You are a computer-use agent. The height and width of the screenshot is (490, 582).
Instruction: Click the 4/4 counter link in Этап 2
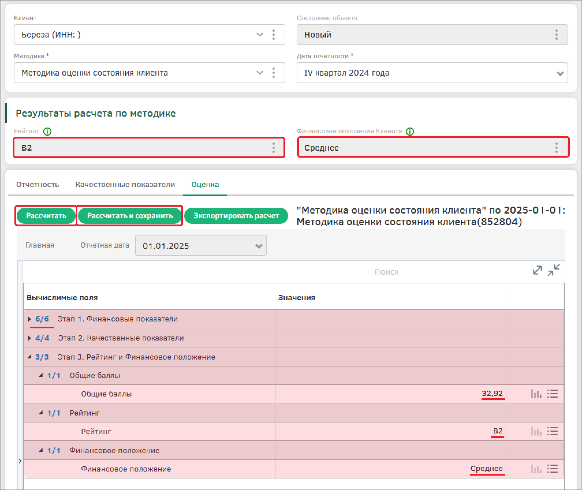point(42,338)
